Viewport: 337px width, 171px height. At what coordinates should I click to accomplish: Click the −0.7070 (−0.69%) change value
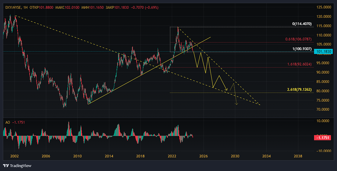(x=145, y=7)
